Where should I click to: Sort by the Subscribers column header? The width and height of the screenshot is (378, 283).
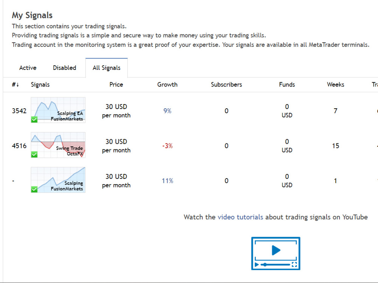coord(226,85)
